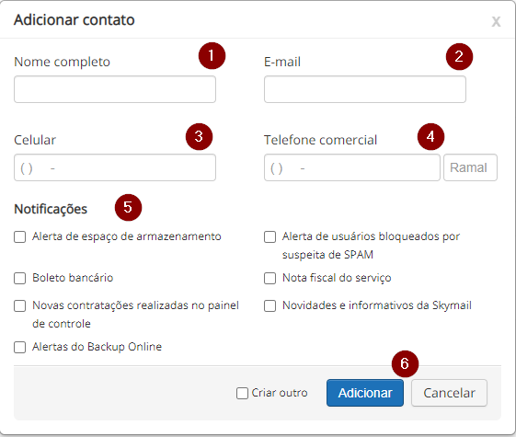Close the Adicionar contato dialog with X
The image size is (516, 437).
[496, 22]
